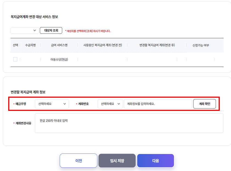Viewport: 231px width, 171px height.
Task: Open the 계좌번호 bank 선택하세요 dropdown
Action: (x=110, y=104)
